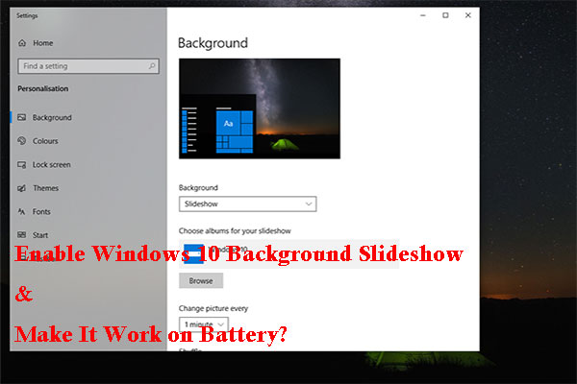The width and height of the screenshot is (577, 384).
Task: Focus the 'Find a setting' search field
Action: point(82,66)
